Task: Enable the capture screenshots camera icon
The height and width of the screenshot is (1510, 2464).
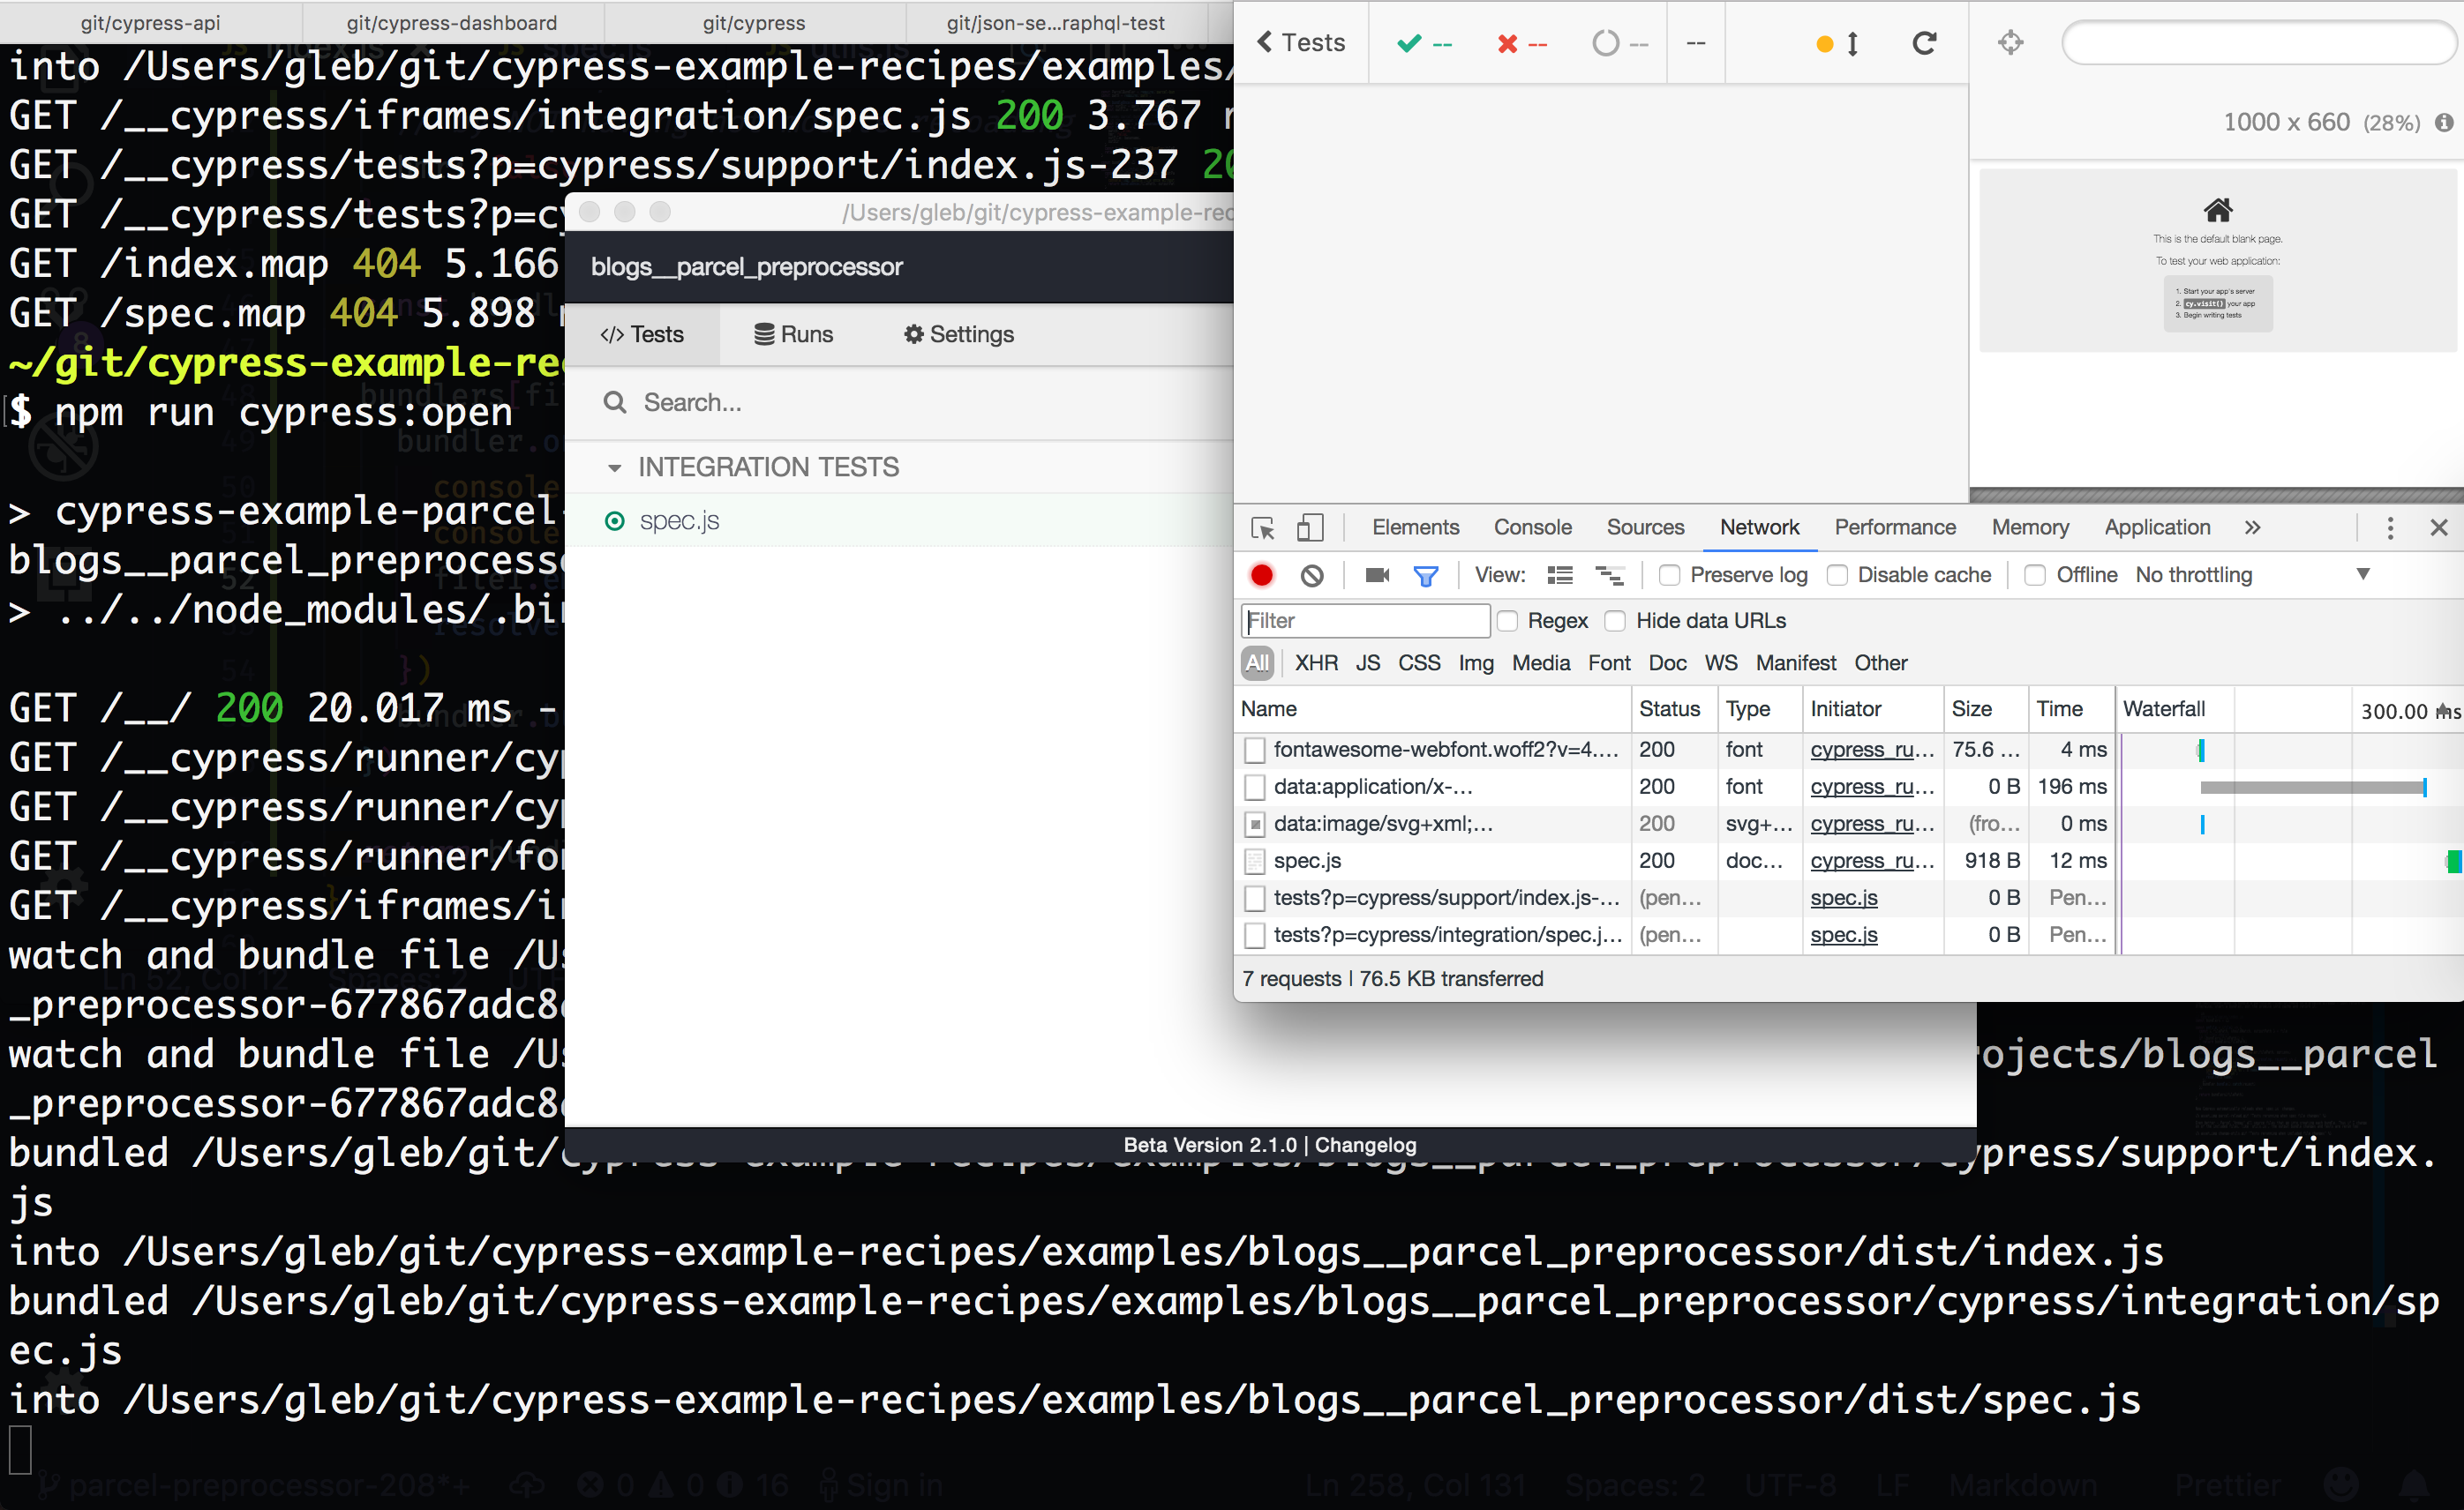Action: pyautogui.click(x=1376, y=574)
